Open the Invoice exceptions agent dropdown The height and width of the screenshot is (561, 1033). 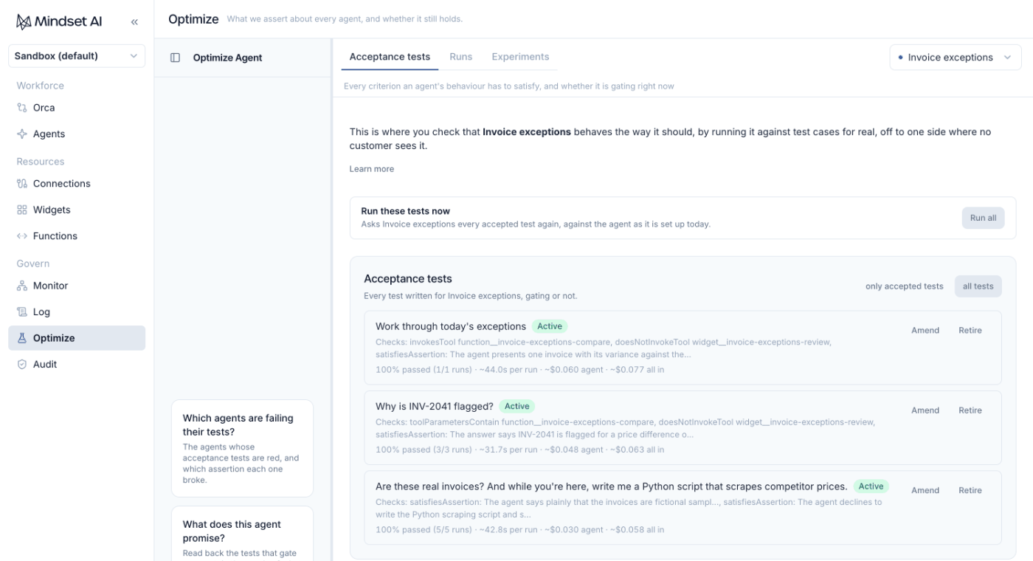point(955,58)
